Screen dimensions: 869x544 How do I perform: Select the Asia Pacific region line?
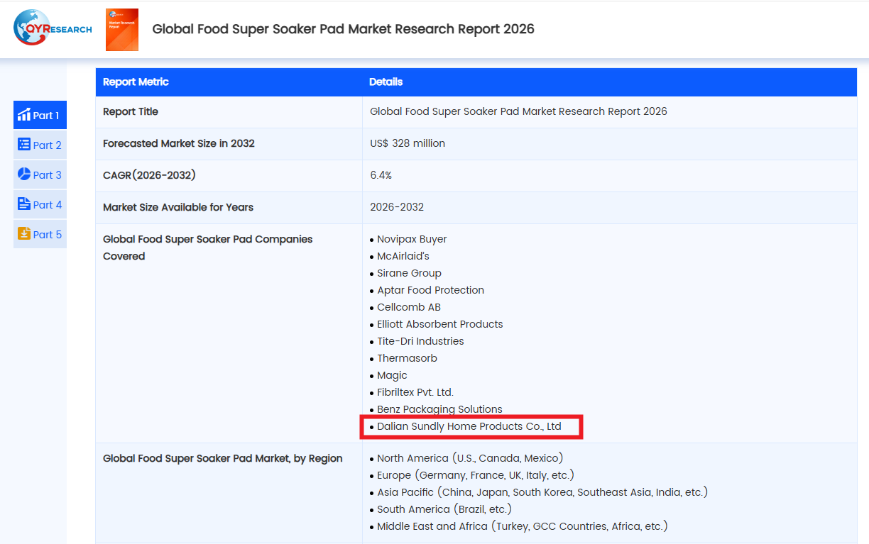point(542,492)
